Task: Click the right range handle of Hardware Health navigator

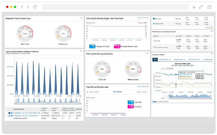Action: [x=211, y=96]
